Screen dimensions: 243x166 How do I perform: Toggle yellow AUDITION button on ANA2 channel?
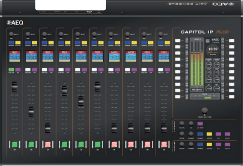pos(101,43)
